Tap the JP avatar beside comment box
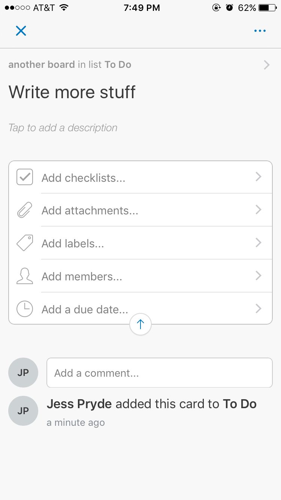Screen dimensions: 281x500 (x=23, y=373)
